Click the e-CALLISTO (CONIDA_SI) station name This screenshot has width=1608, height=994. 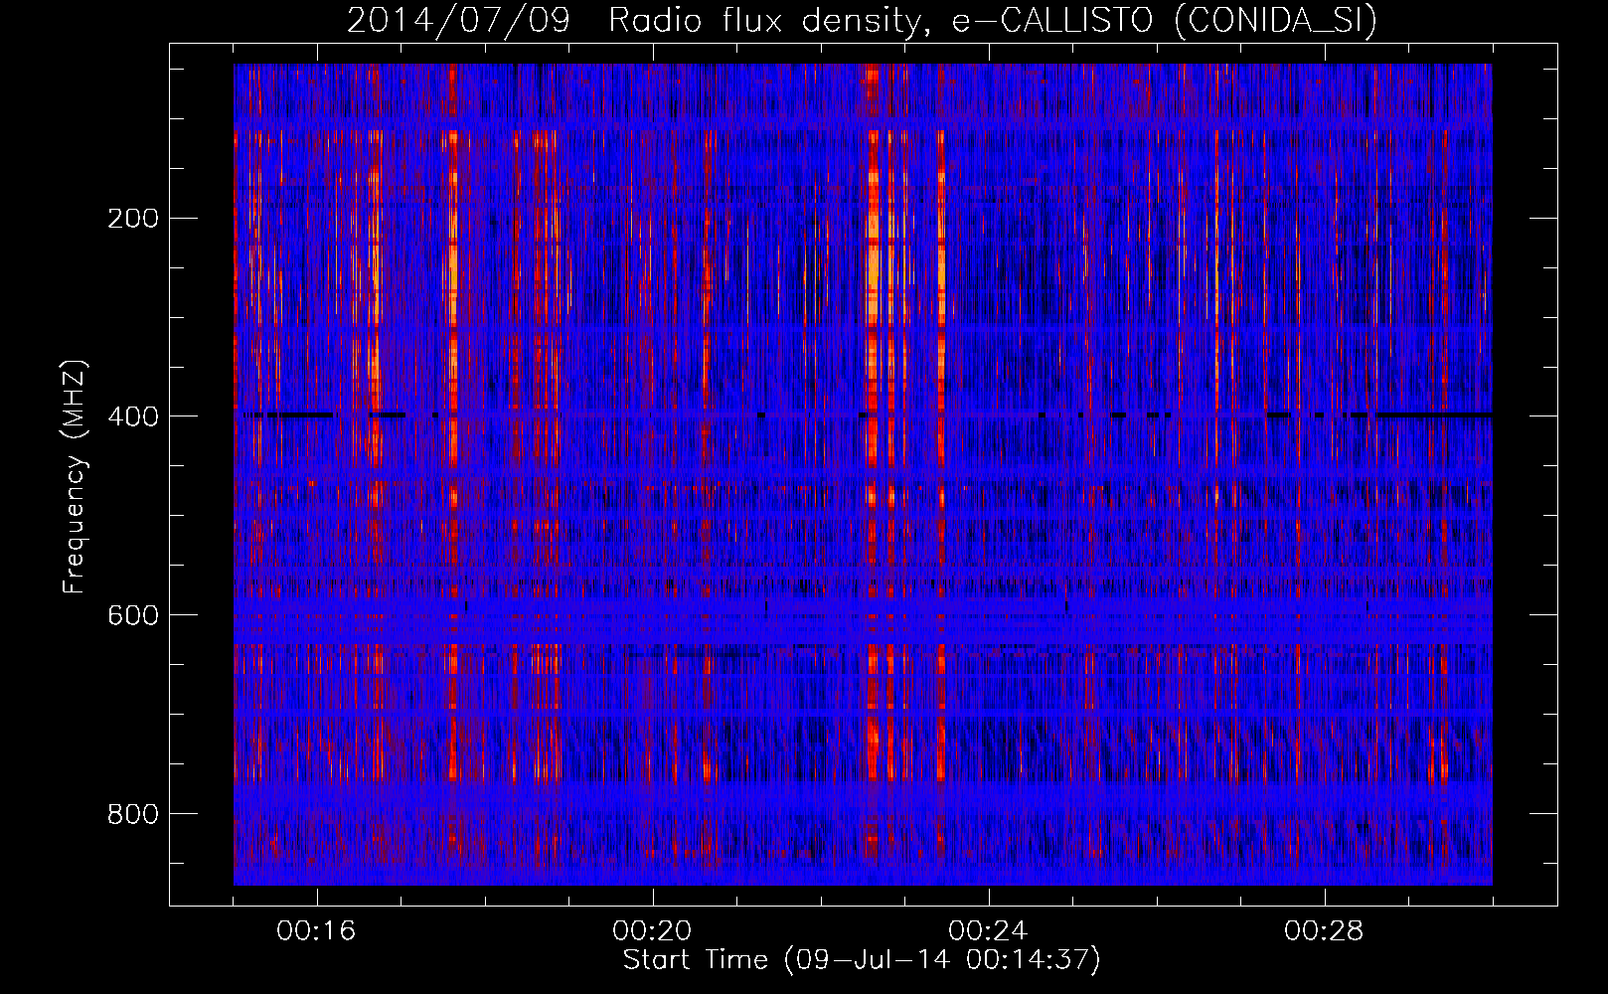tap(1164, 20)
